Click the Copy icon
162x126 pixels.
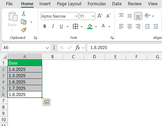pyautogui.click(x=24, y=22)
